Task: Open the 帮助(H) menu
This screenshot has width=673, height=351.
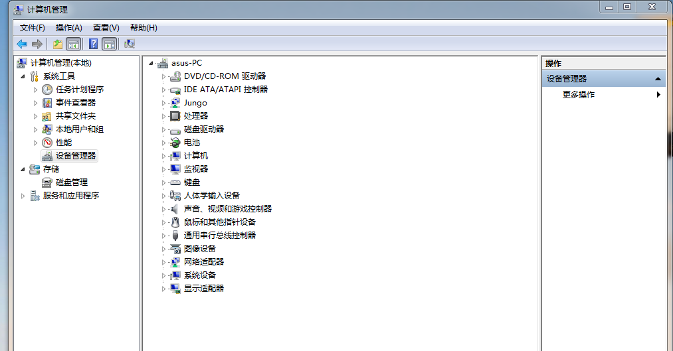Action: (144, 28)
